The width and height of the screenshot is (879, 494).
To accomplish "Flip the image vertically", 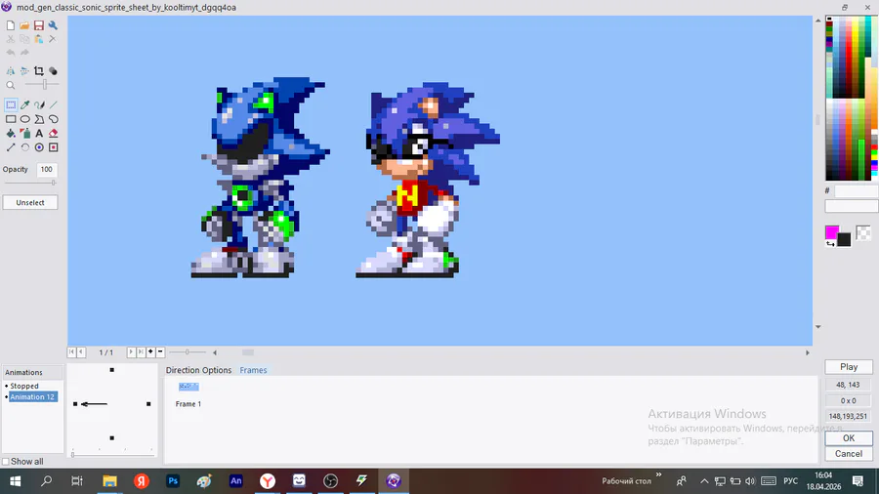I will [24, 71].
